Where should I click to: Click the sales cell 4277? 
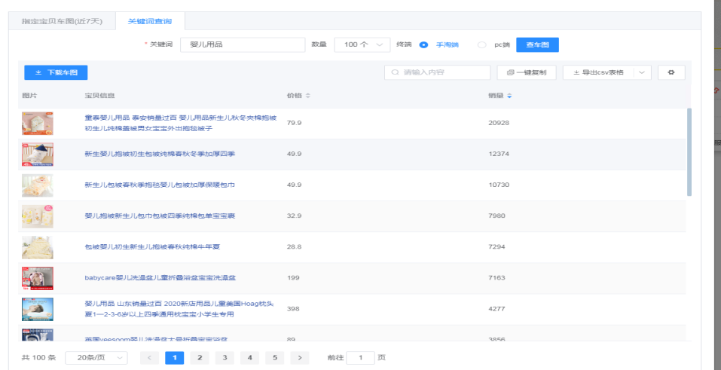click(x=496, y=309)
